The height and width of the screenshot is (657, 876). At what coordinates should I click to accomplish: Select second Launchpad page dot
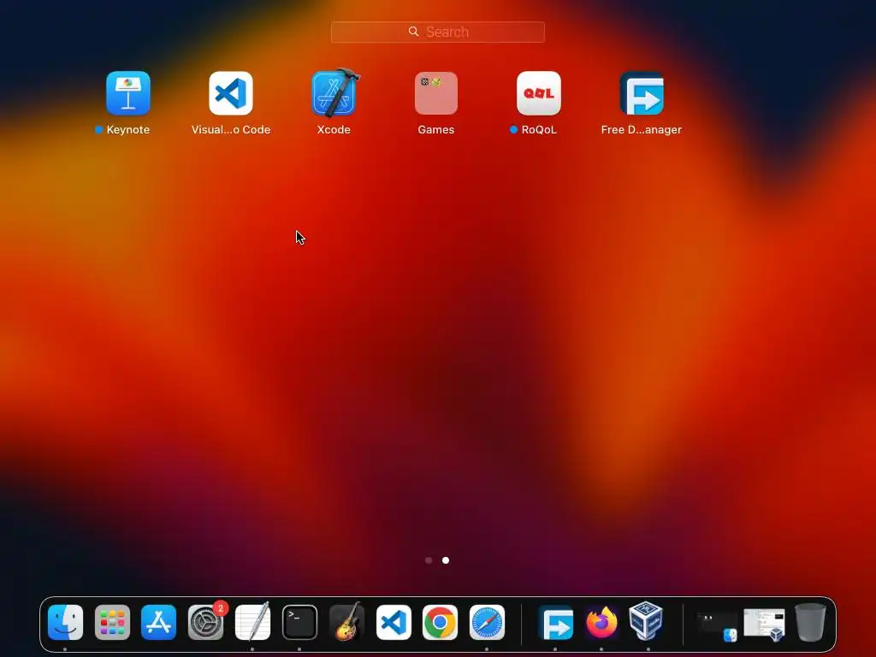(x=445, y=559)
